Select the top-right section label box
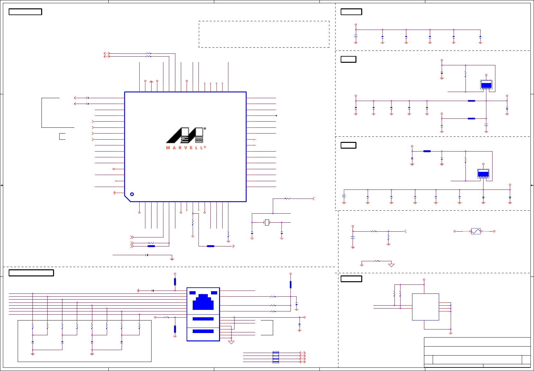The width and height of the screenshot is (534, 371). point(351,12)
